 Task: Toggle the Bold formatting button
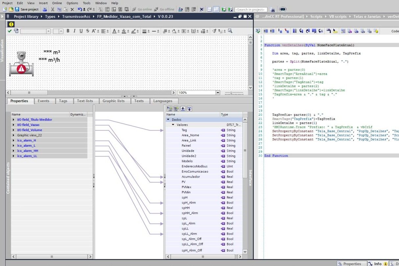(68, 31)
